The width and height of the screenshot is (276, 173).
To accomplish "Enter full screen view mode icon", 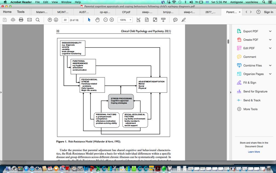I will click(x=155, y=20).
